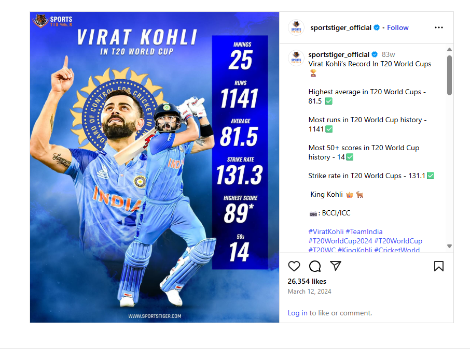The height and width of the screenshot is (363, 470).
Task: Click the Follow button
Action: click(x=397, y=27)
